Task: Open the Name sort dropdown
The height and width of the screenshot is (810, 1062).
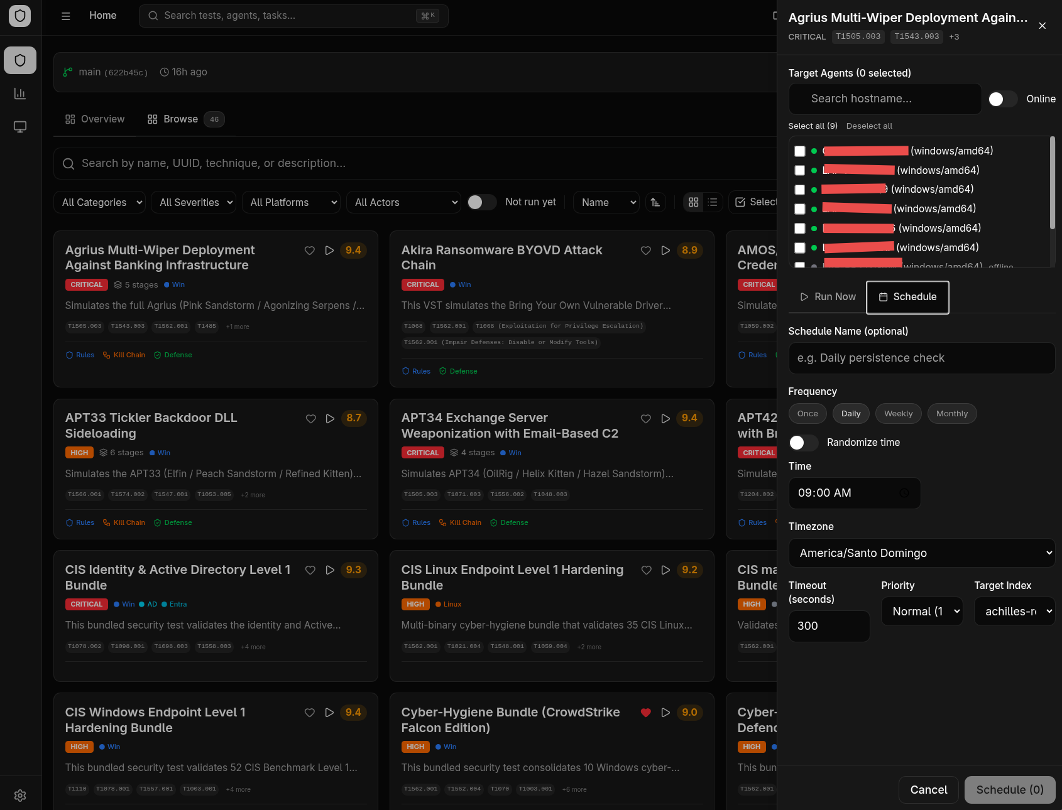Action: pos(606,202)
